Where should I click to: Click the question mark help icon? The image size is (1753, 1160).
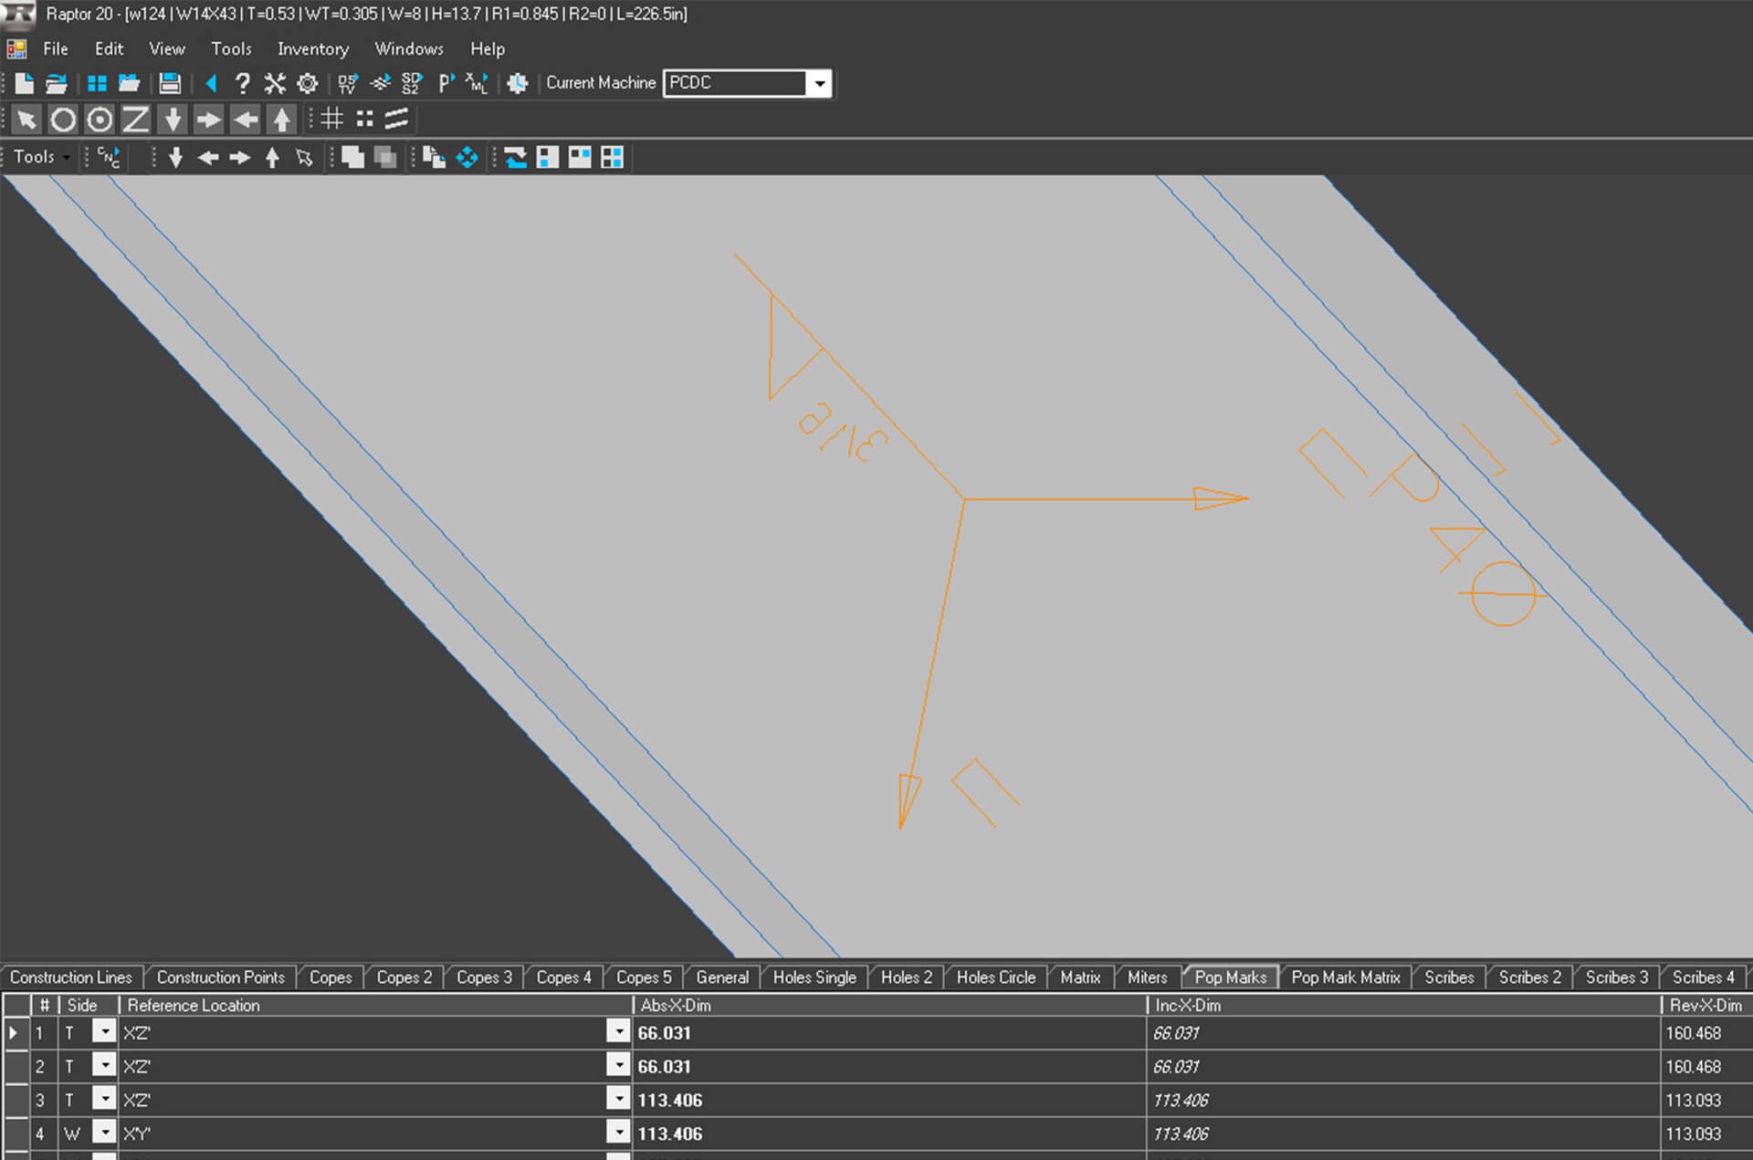[242, 83]
